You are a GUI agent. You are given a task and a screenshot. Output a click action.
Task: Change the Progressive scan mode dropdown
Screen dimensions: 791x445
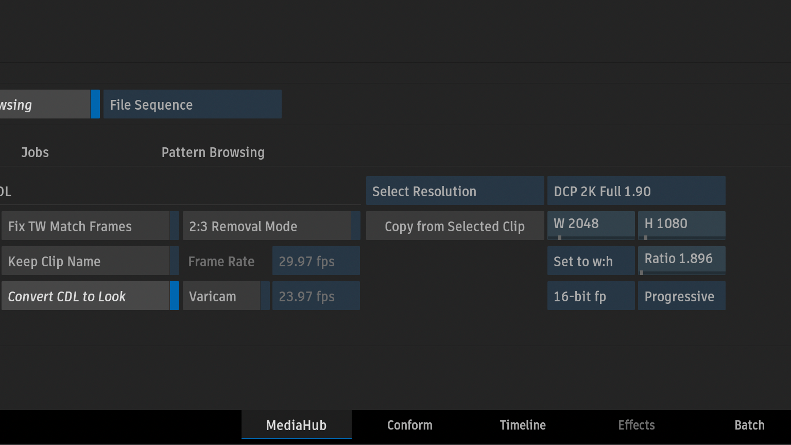(681, 296)
